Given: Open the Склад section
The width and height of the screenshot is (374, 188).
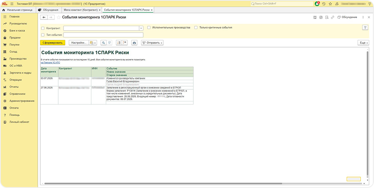Looking at the screenshot, I should point(13,52).
